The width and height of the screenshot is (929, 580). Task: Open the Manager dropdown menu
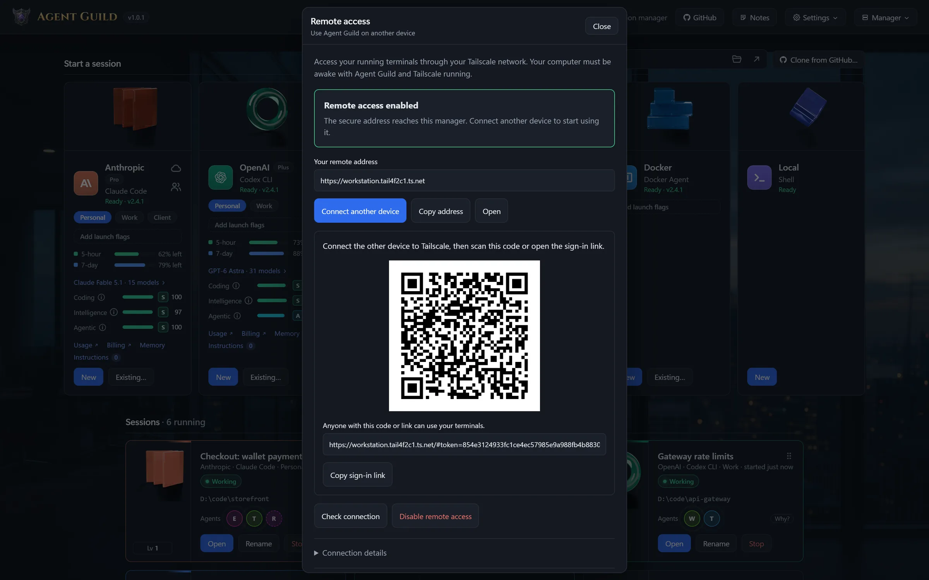(x=885, y=17)
